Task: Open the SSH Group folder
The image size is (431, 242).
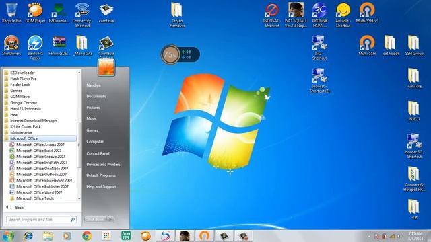Action: coord(414,46)
